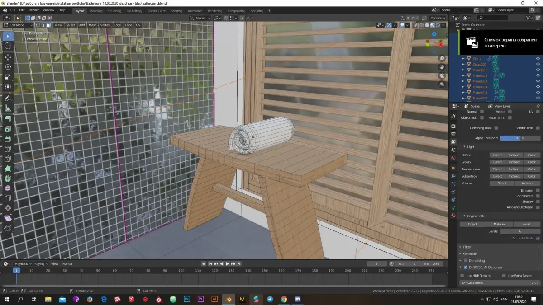
Task: Select the Cursor tool
Action: (x=8, y=46)
